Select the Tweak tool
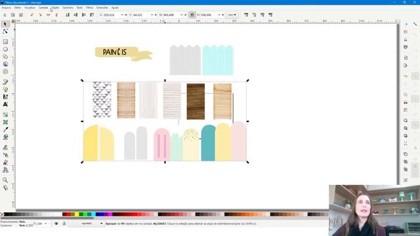Screen dimensions: 420x236 point(5,147)
